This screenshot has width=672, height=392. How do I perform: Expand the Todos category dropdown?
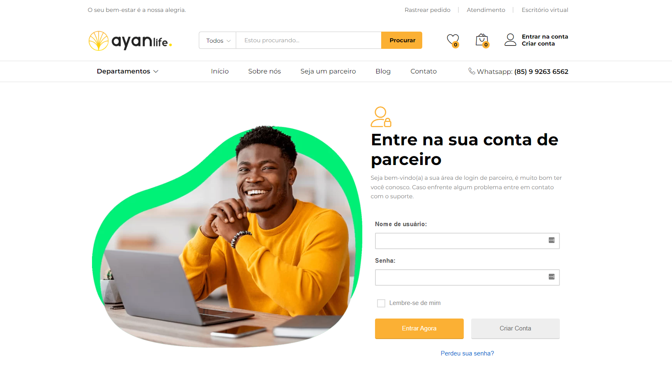pos(218,40)
